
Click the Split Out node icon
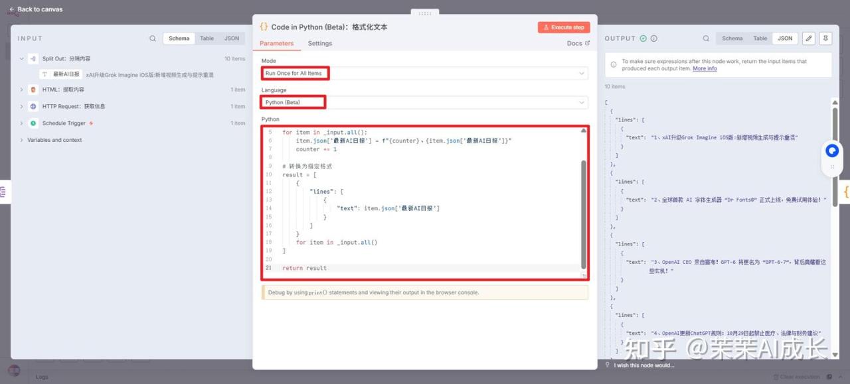tap(33, 59)
